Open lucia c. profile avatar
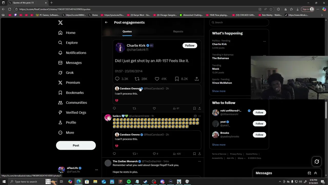Image resolution: width=328 pixels, height=185 pixels. point(108,118)
